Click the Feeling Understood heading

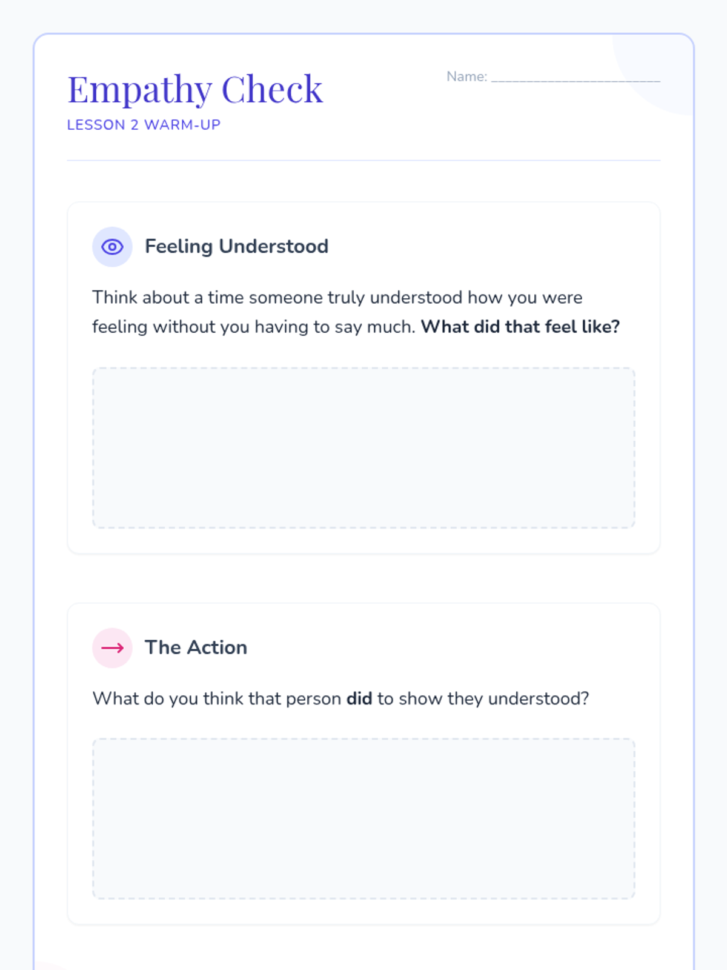tap(236, 246)
